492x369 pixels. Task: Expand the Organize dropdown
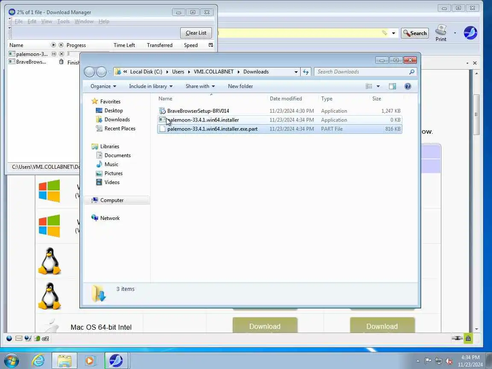(103, 86)
